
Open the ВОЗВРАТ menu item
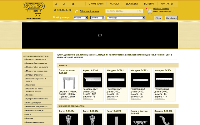coord(149,4)
